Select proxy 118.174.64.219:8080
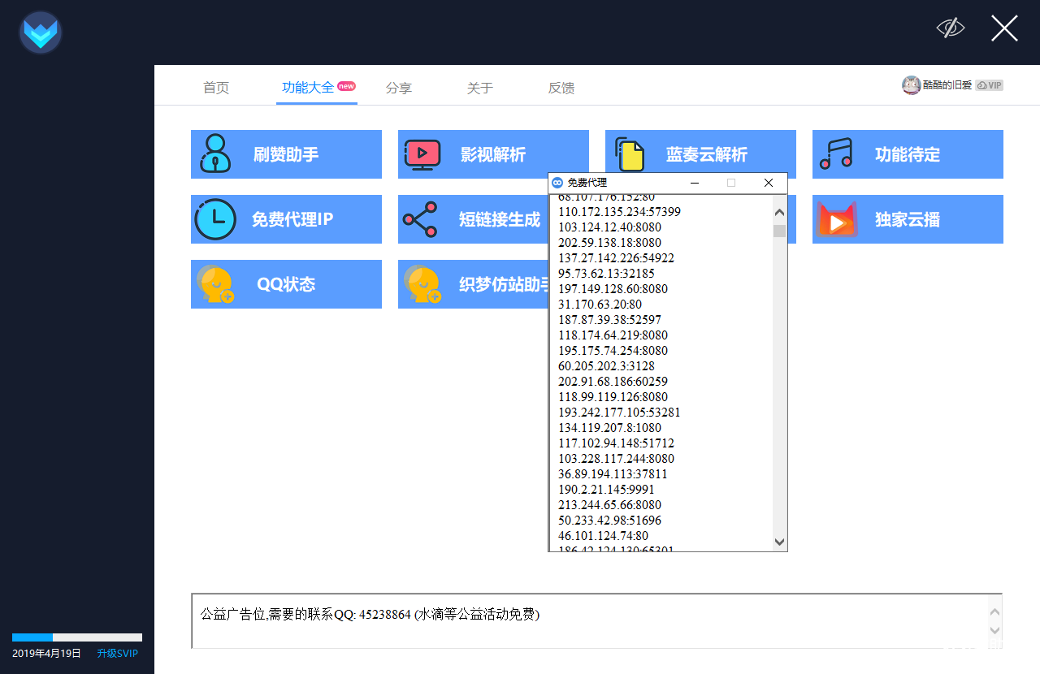This screenshot has height=674, width=1040. click(613, 335)
